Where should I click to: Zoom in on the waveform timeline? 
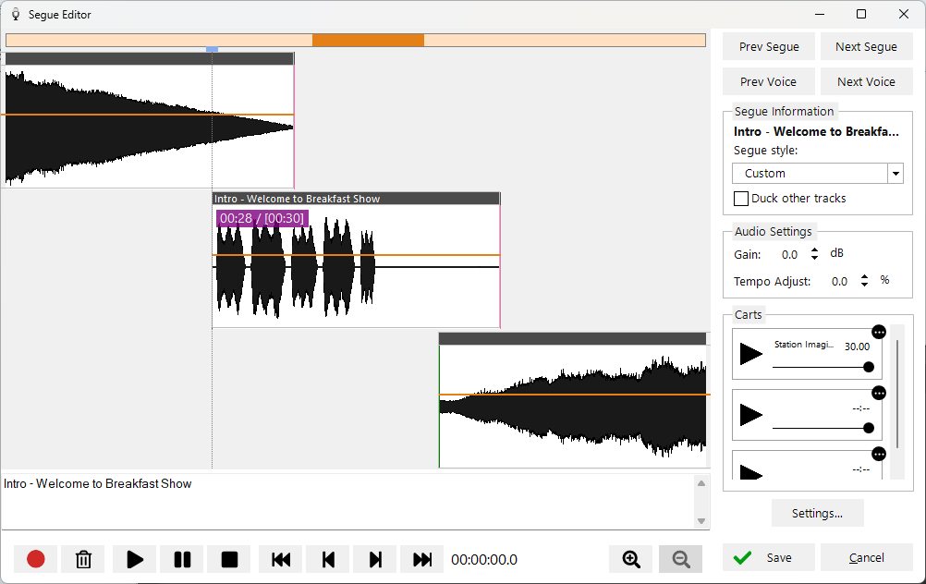coord(630,559)
